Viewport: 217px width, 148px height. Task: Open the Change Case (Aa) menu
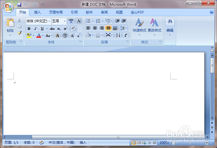(49, 35)
